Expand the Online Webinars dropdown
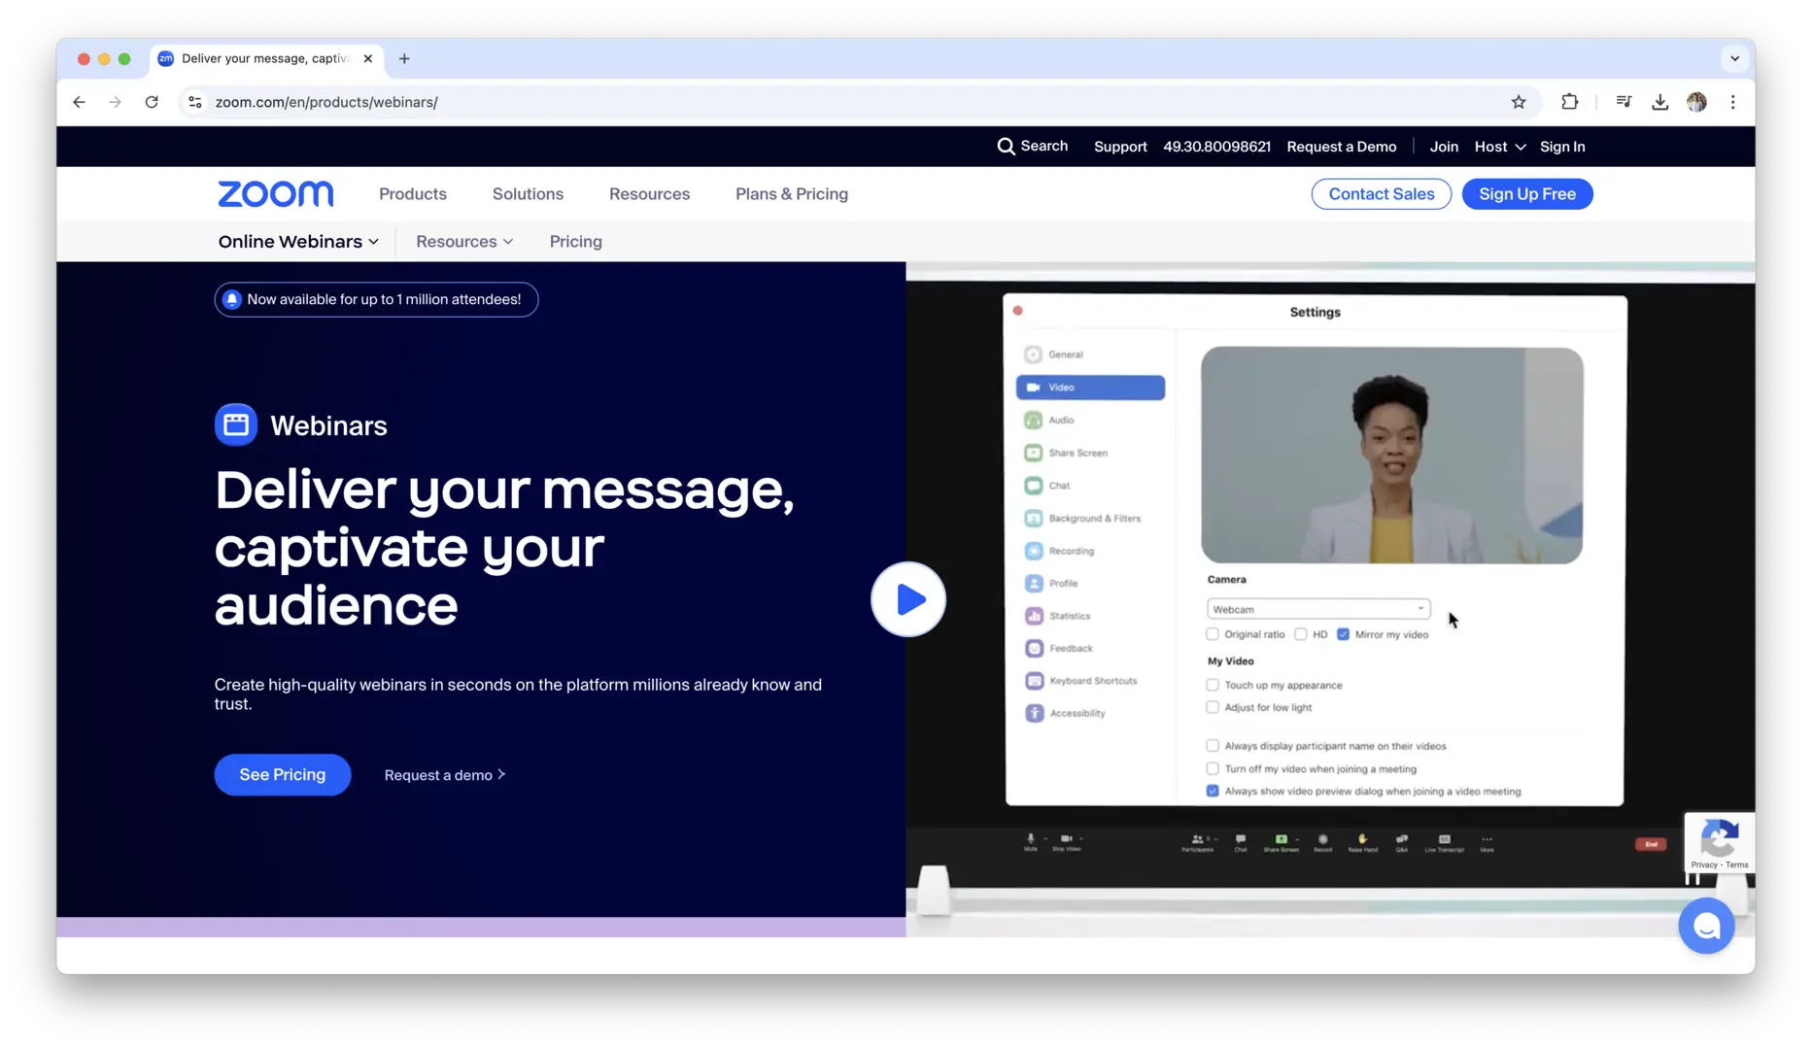This screenshot has width=1812, height=1049. pyautogui.click(x=298, y=242)
